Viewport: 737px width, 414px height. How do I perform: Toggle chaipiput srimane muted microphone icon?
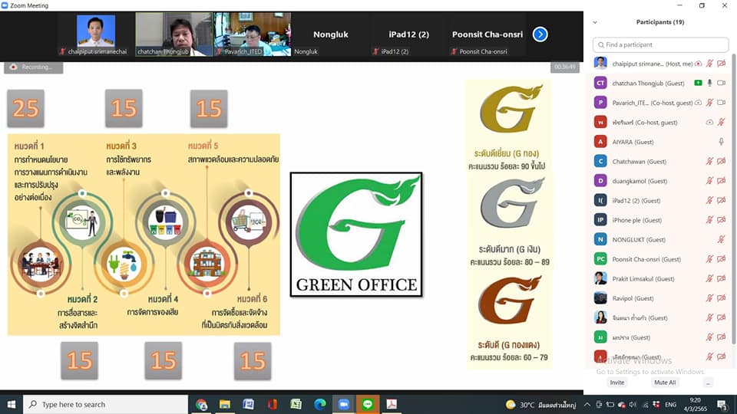(x=709, y=64)
